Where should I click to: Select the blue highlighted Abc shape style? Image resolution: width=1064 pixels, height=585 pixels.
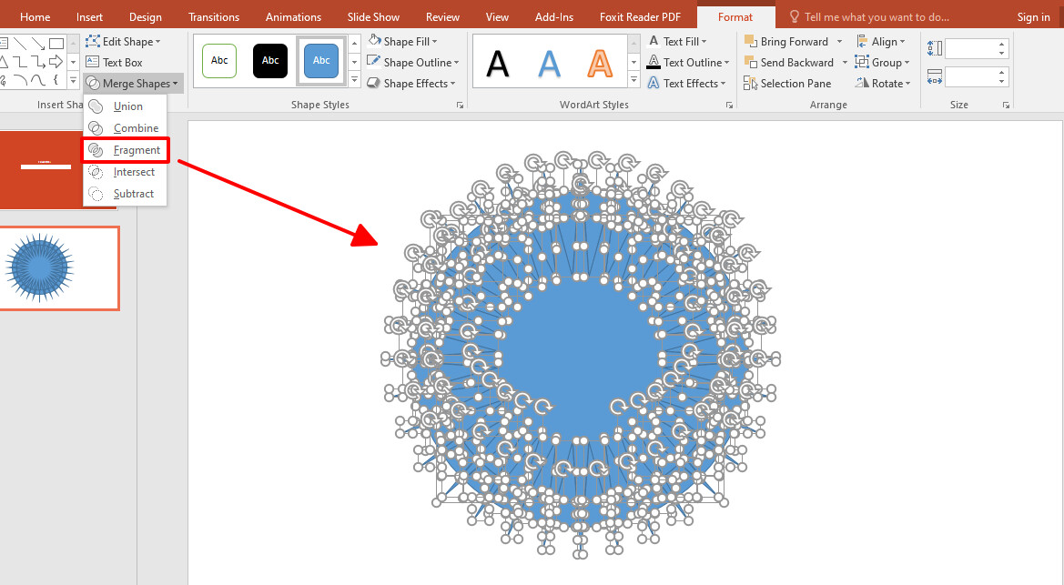(320, 60)
